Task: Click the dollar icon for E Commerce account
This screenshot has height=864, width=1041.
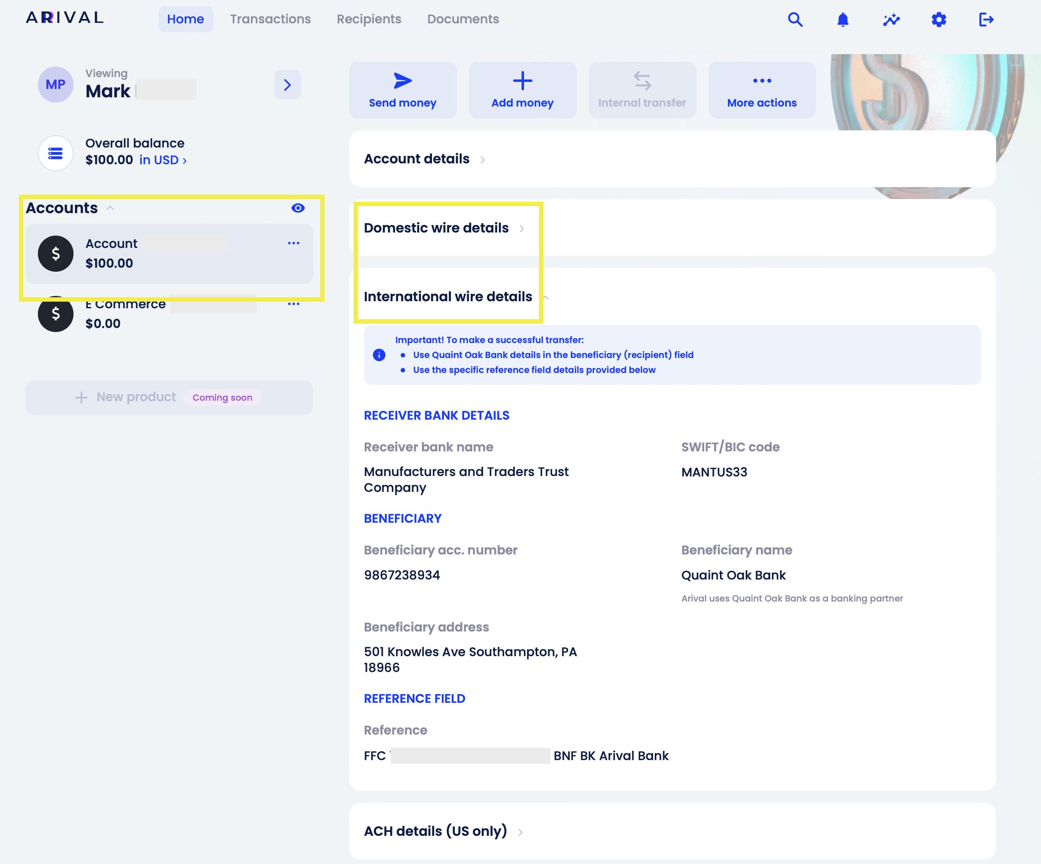Action: coord(55,314)
